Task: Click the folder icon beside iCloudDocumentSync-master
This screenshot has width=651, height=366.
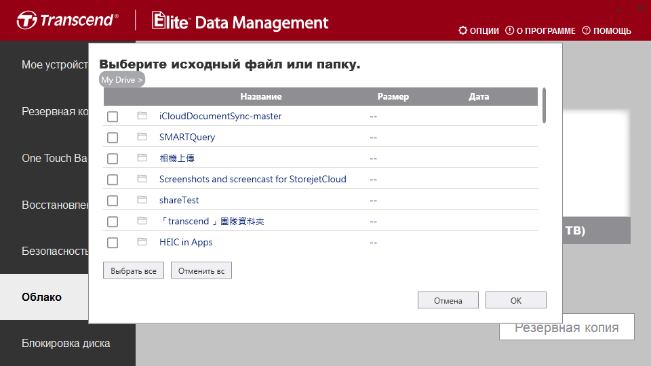Action: [x=142, y=115]
